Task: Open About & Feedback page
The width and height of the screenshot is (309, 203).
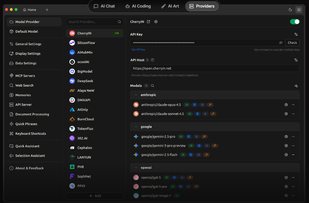Action: [34, 168]
